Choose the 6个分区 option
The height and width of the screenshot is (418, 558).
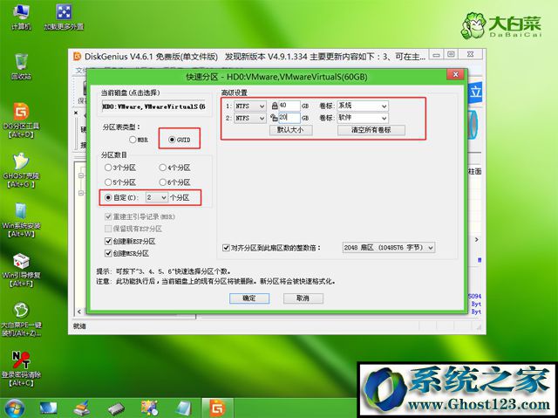tap(174, 182)
